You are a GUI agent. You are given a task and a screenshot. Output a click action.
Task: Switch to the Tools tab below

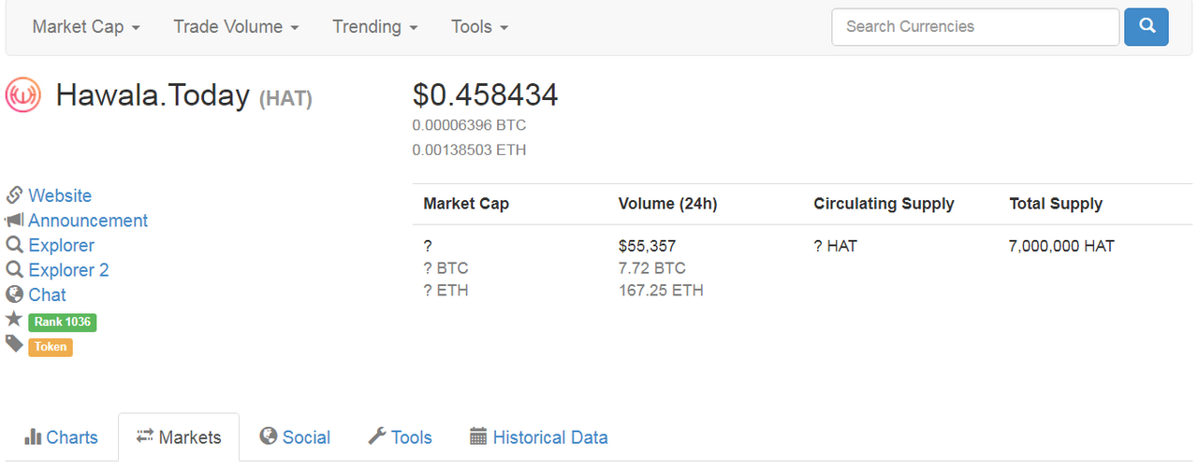pos(400,437)
